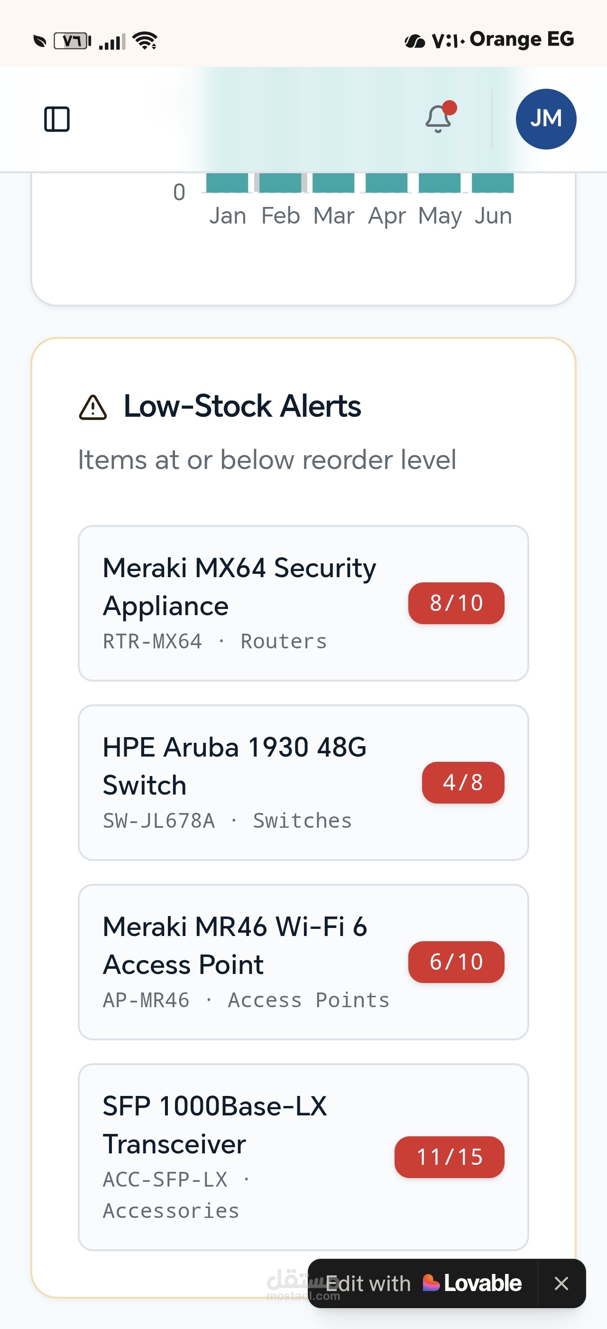Tap the cellular signal strength icon
Screen dimensions: 607x1329
coord(112,42)
